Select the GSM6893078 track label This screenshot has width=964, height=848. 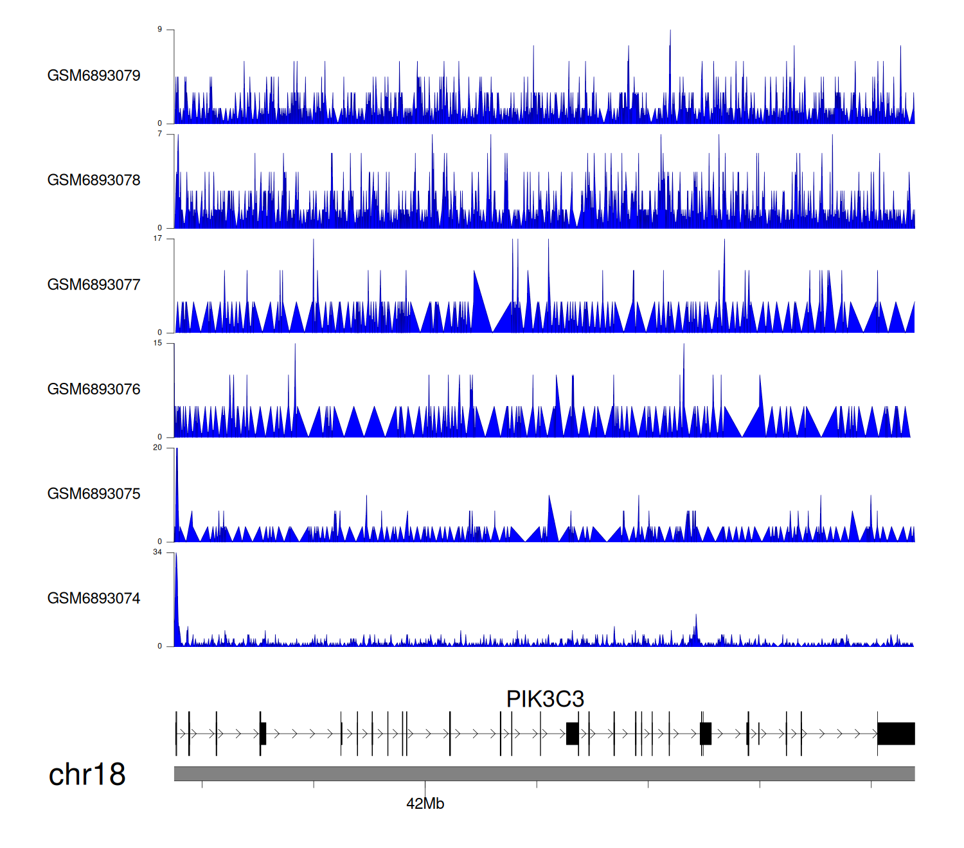(x=94, y=181)
